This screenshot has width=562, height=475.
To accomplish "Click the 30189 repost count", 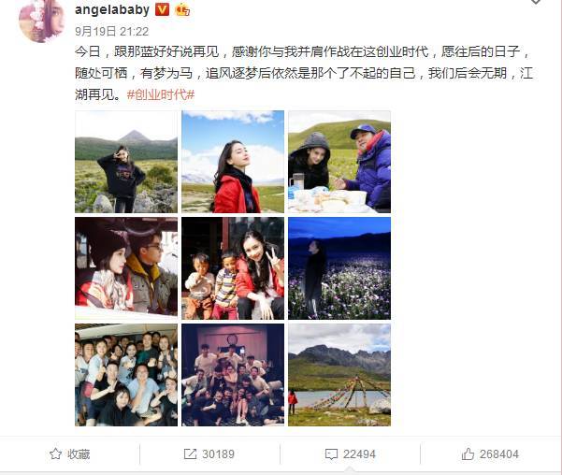I will (218, 454).
